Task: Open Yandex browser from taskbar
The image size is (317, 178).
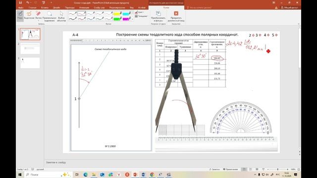Action: (119, 175)
